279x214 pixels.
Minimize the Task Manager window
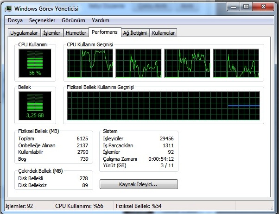click(234, 7)
